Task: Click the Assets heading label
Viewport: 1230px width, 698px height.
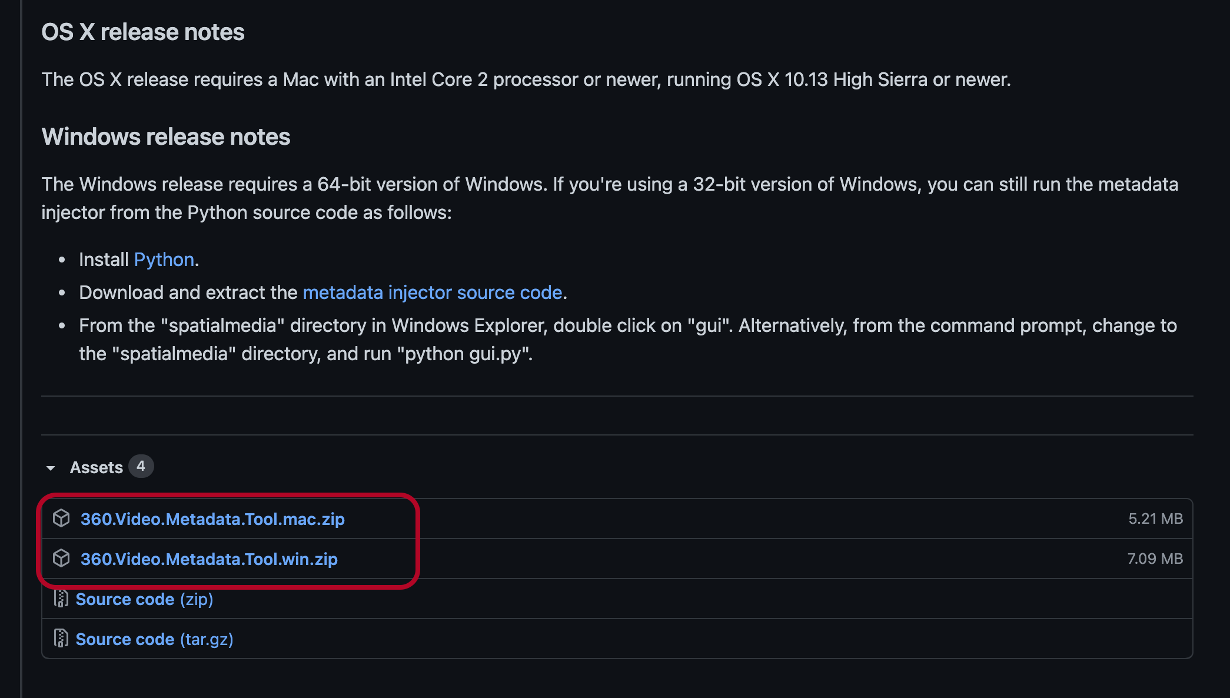Action: point(96,467)
